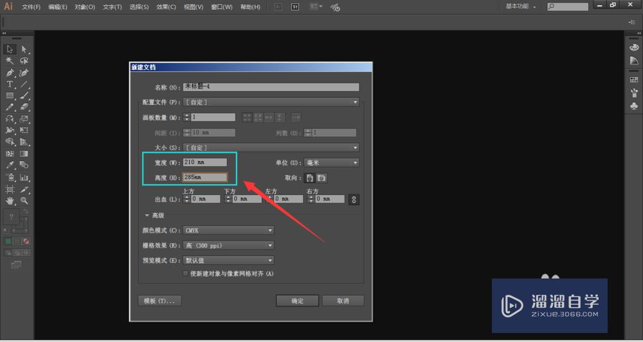Select the Blend tool
Screen dimensions: 643x342
(x=24, y=166)
